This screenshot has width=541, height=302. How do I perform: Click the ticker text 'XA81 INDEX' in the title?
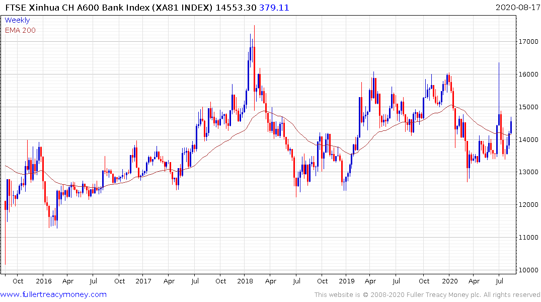click(183, 7)
